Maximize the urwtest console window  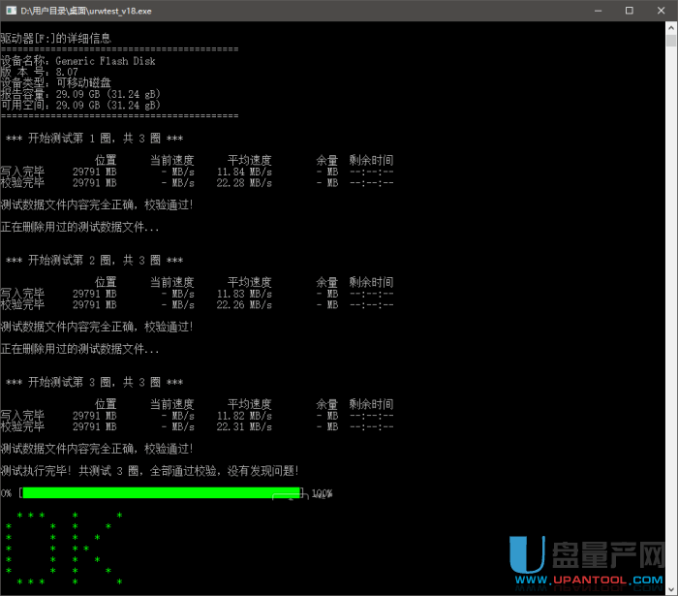coord(630,11)
